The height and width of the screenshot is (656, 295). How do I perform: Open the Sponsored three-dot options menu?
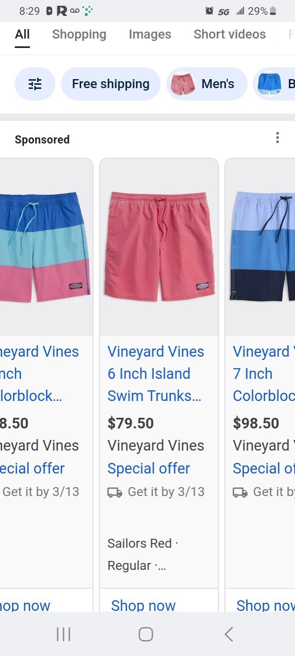click(278, 138)
